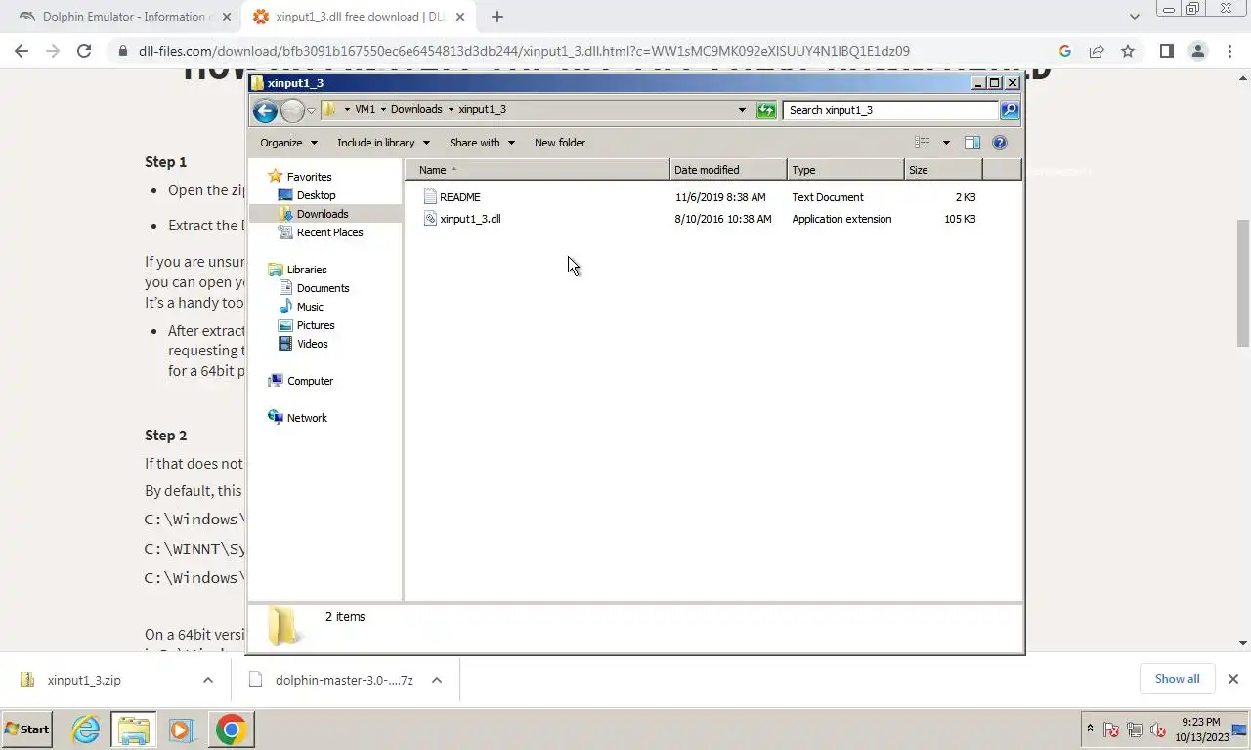Click the tray volume speaker icon
Viewport: 1251px width, 750px height.
(x=1158, y=729)
